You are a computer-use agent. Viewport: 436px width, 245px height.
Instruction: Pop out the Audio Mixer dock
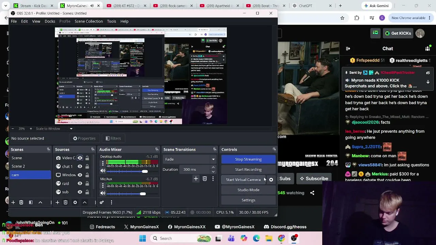(157, 149)
